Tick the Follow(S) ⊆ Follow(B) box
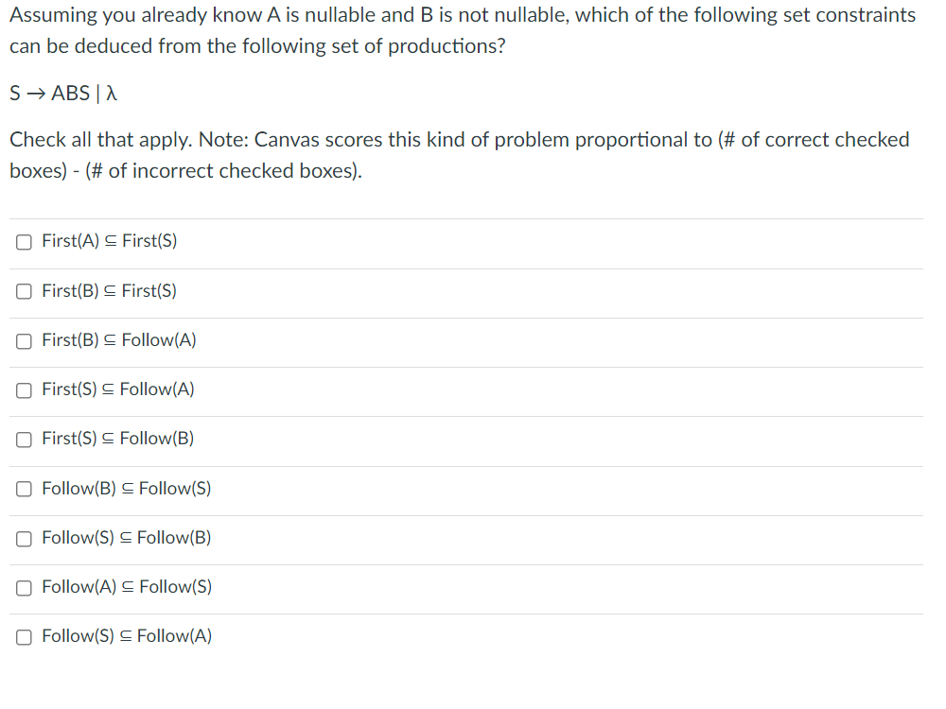 (25, 539)
